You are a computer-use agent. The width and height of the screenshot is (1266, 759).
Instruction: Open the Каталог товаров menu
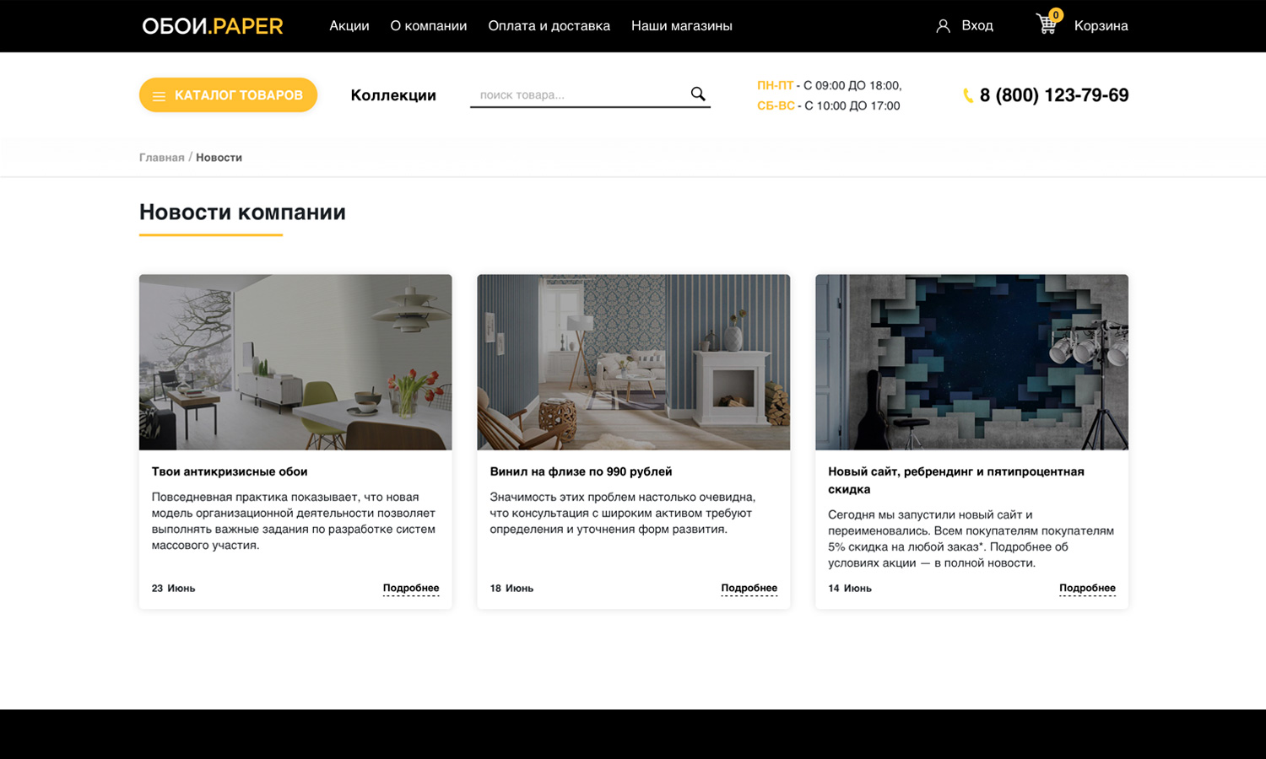coord(228,95)
